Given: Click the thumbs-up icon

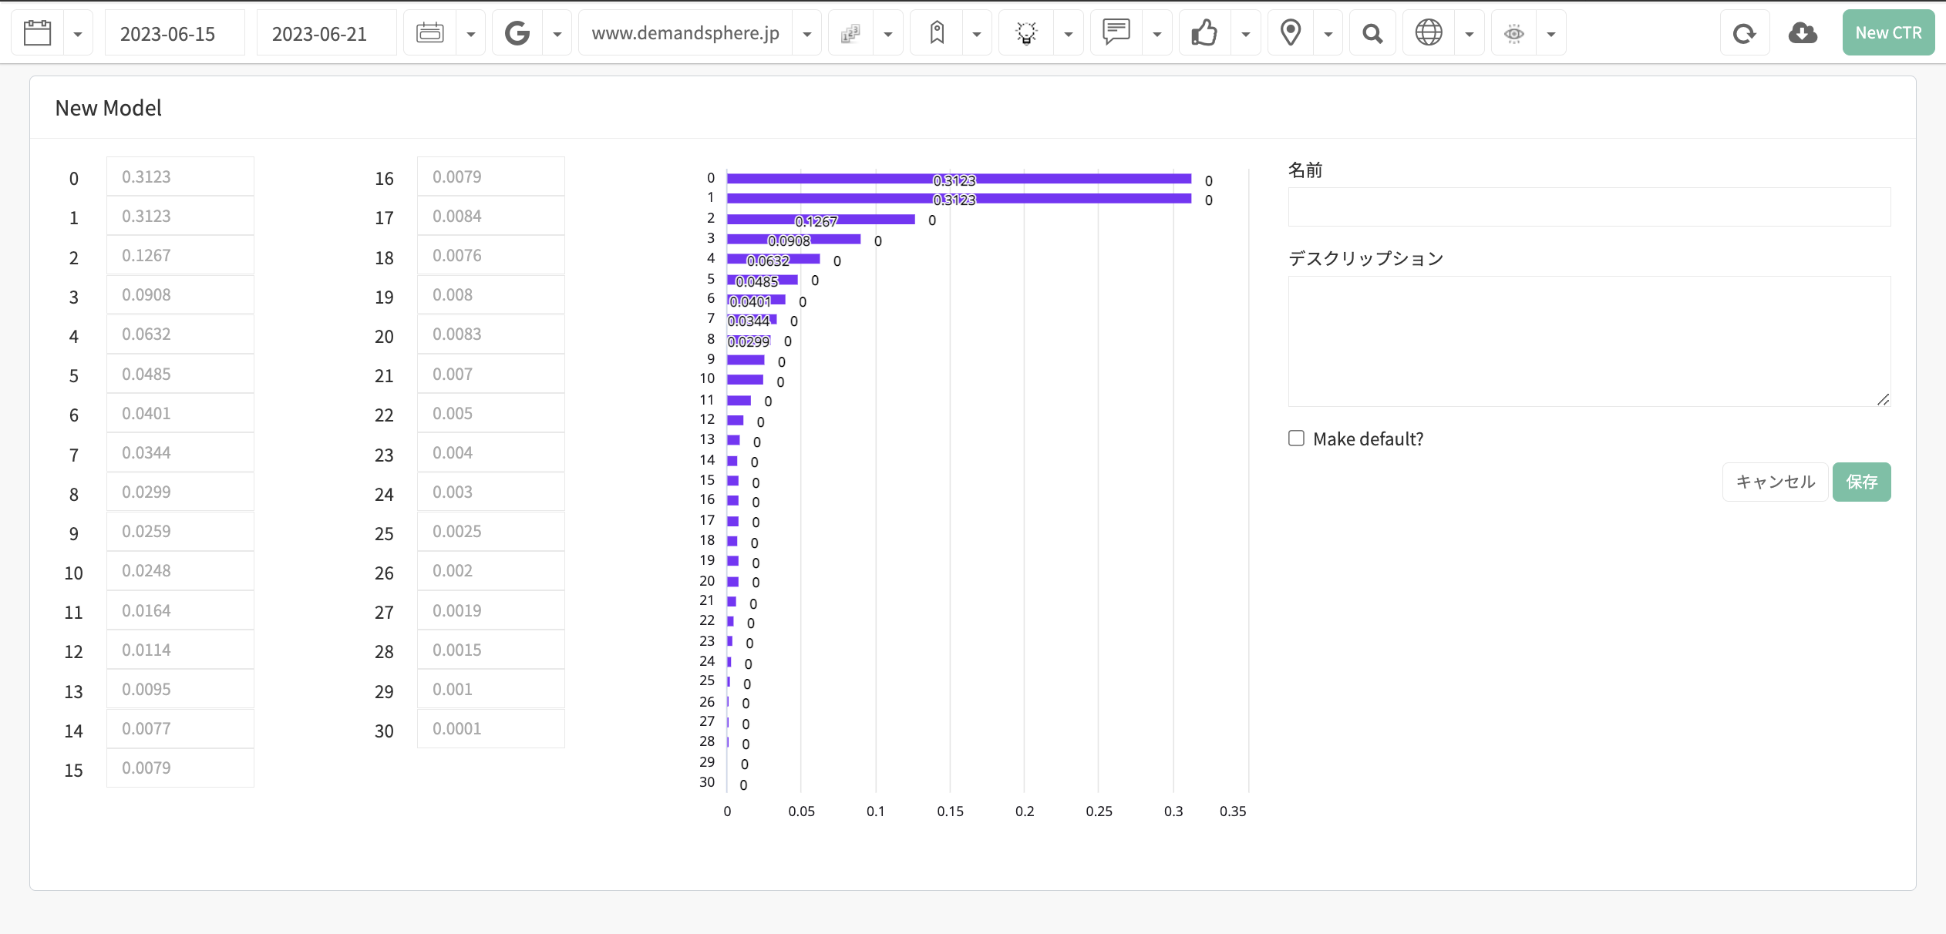Looking at the screenshot, I should [1204, 33].
